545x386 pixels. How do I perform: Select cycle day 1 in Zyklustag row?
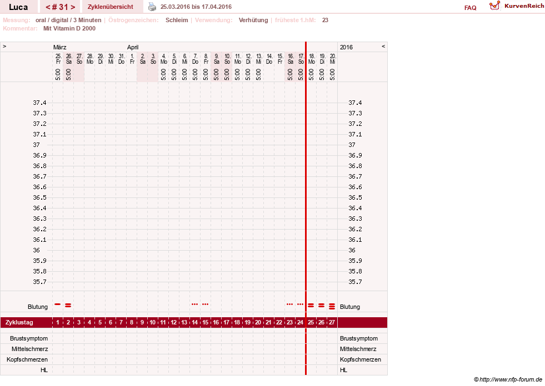pyautogui.click(x=58, y=322)
